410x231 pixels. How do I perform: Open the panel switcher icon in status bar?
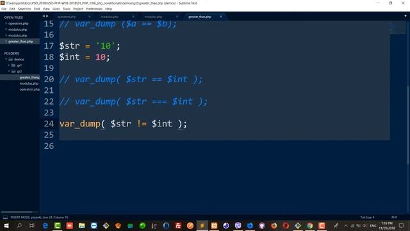pos(5,218)
